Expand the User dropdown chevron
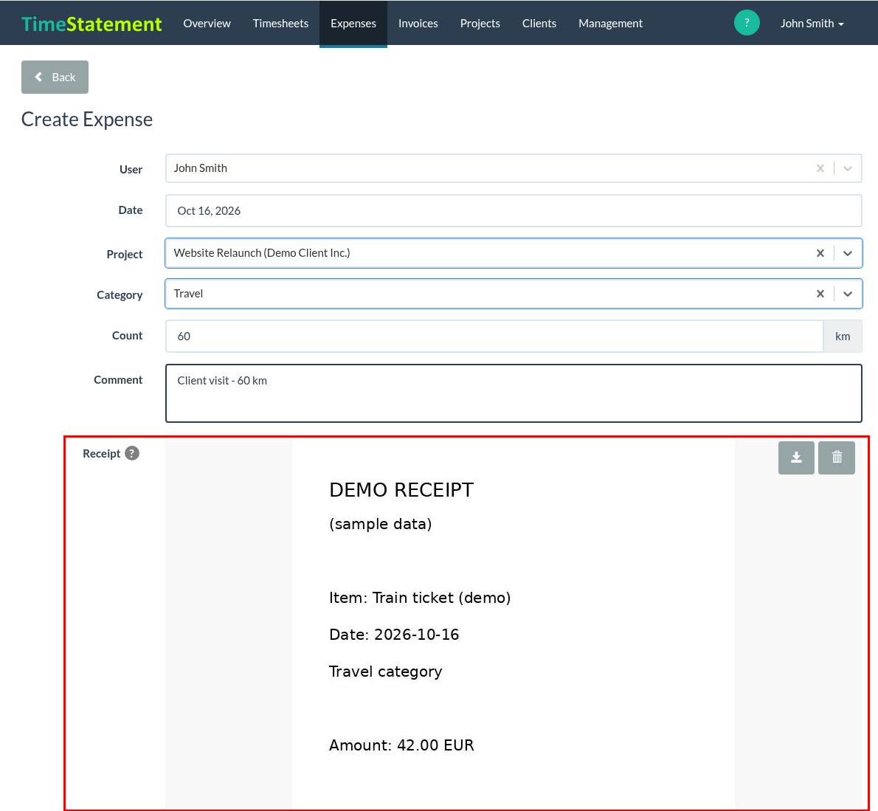Image resolution: width=878 pixels, height=811 pixels. point(848,168)
